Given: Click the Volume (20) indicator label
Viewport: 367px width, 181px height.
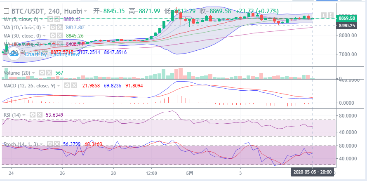Looking at the screenshot, I should pyautogui.click(x=17, y=73).
